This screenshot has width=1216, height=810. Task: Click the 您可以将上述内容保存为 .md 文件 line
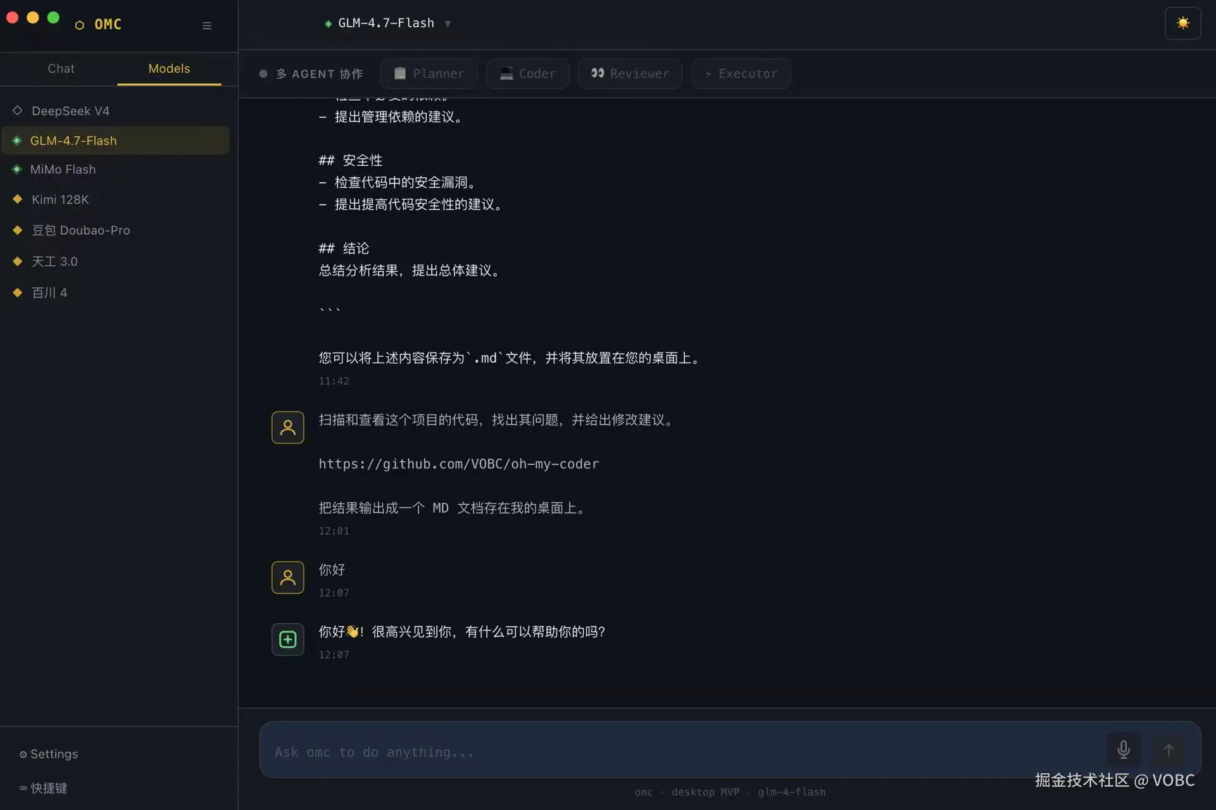click(x=510, y=359)
